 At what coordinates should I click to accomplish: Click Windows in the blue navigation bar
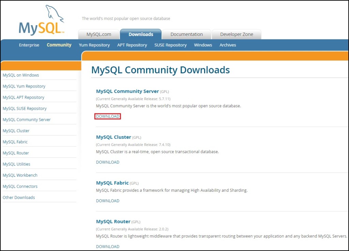pos(203,45)
